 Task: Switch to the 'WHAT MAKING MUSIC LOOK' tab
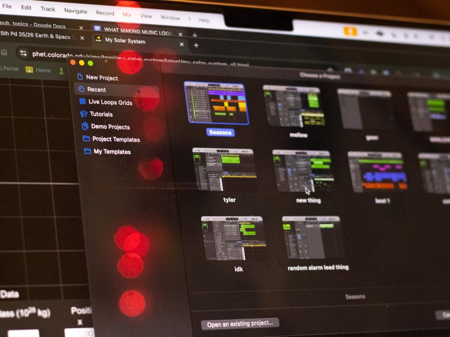click(138, 31)
